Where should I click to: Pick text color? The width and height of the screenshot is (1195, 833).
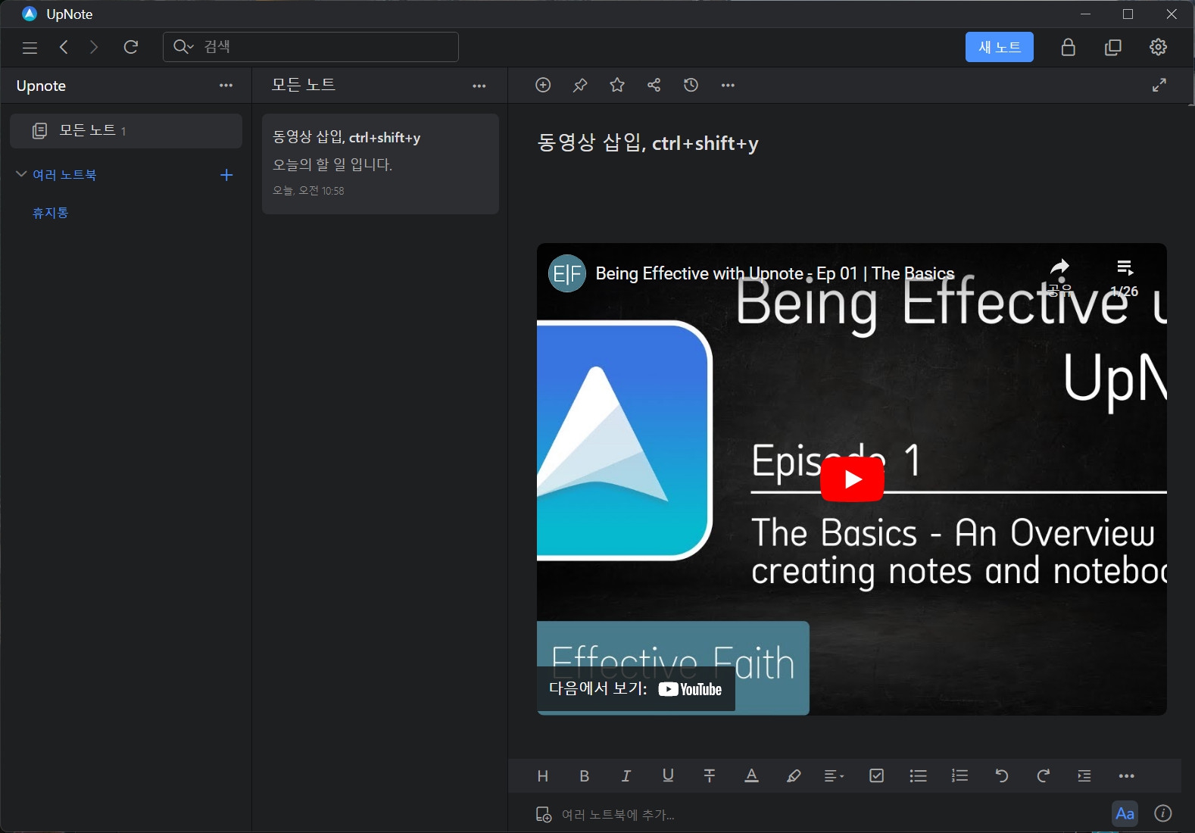pyautogui.click(x=751, y=775)
